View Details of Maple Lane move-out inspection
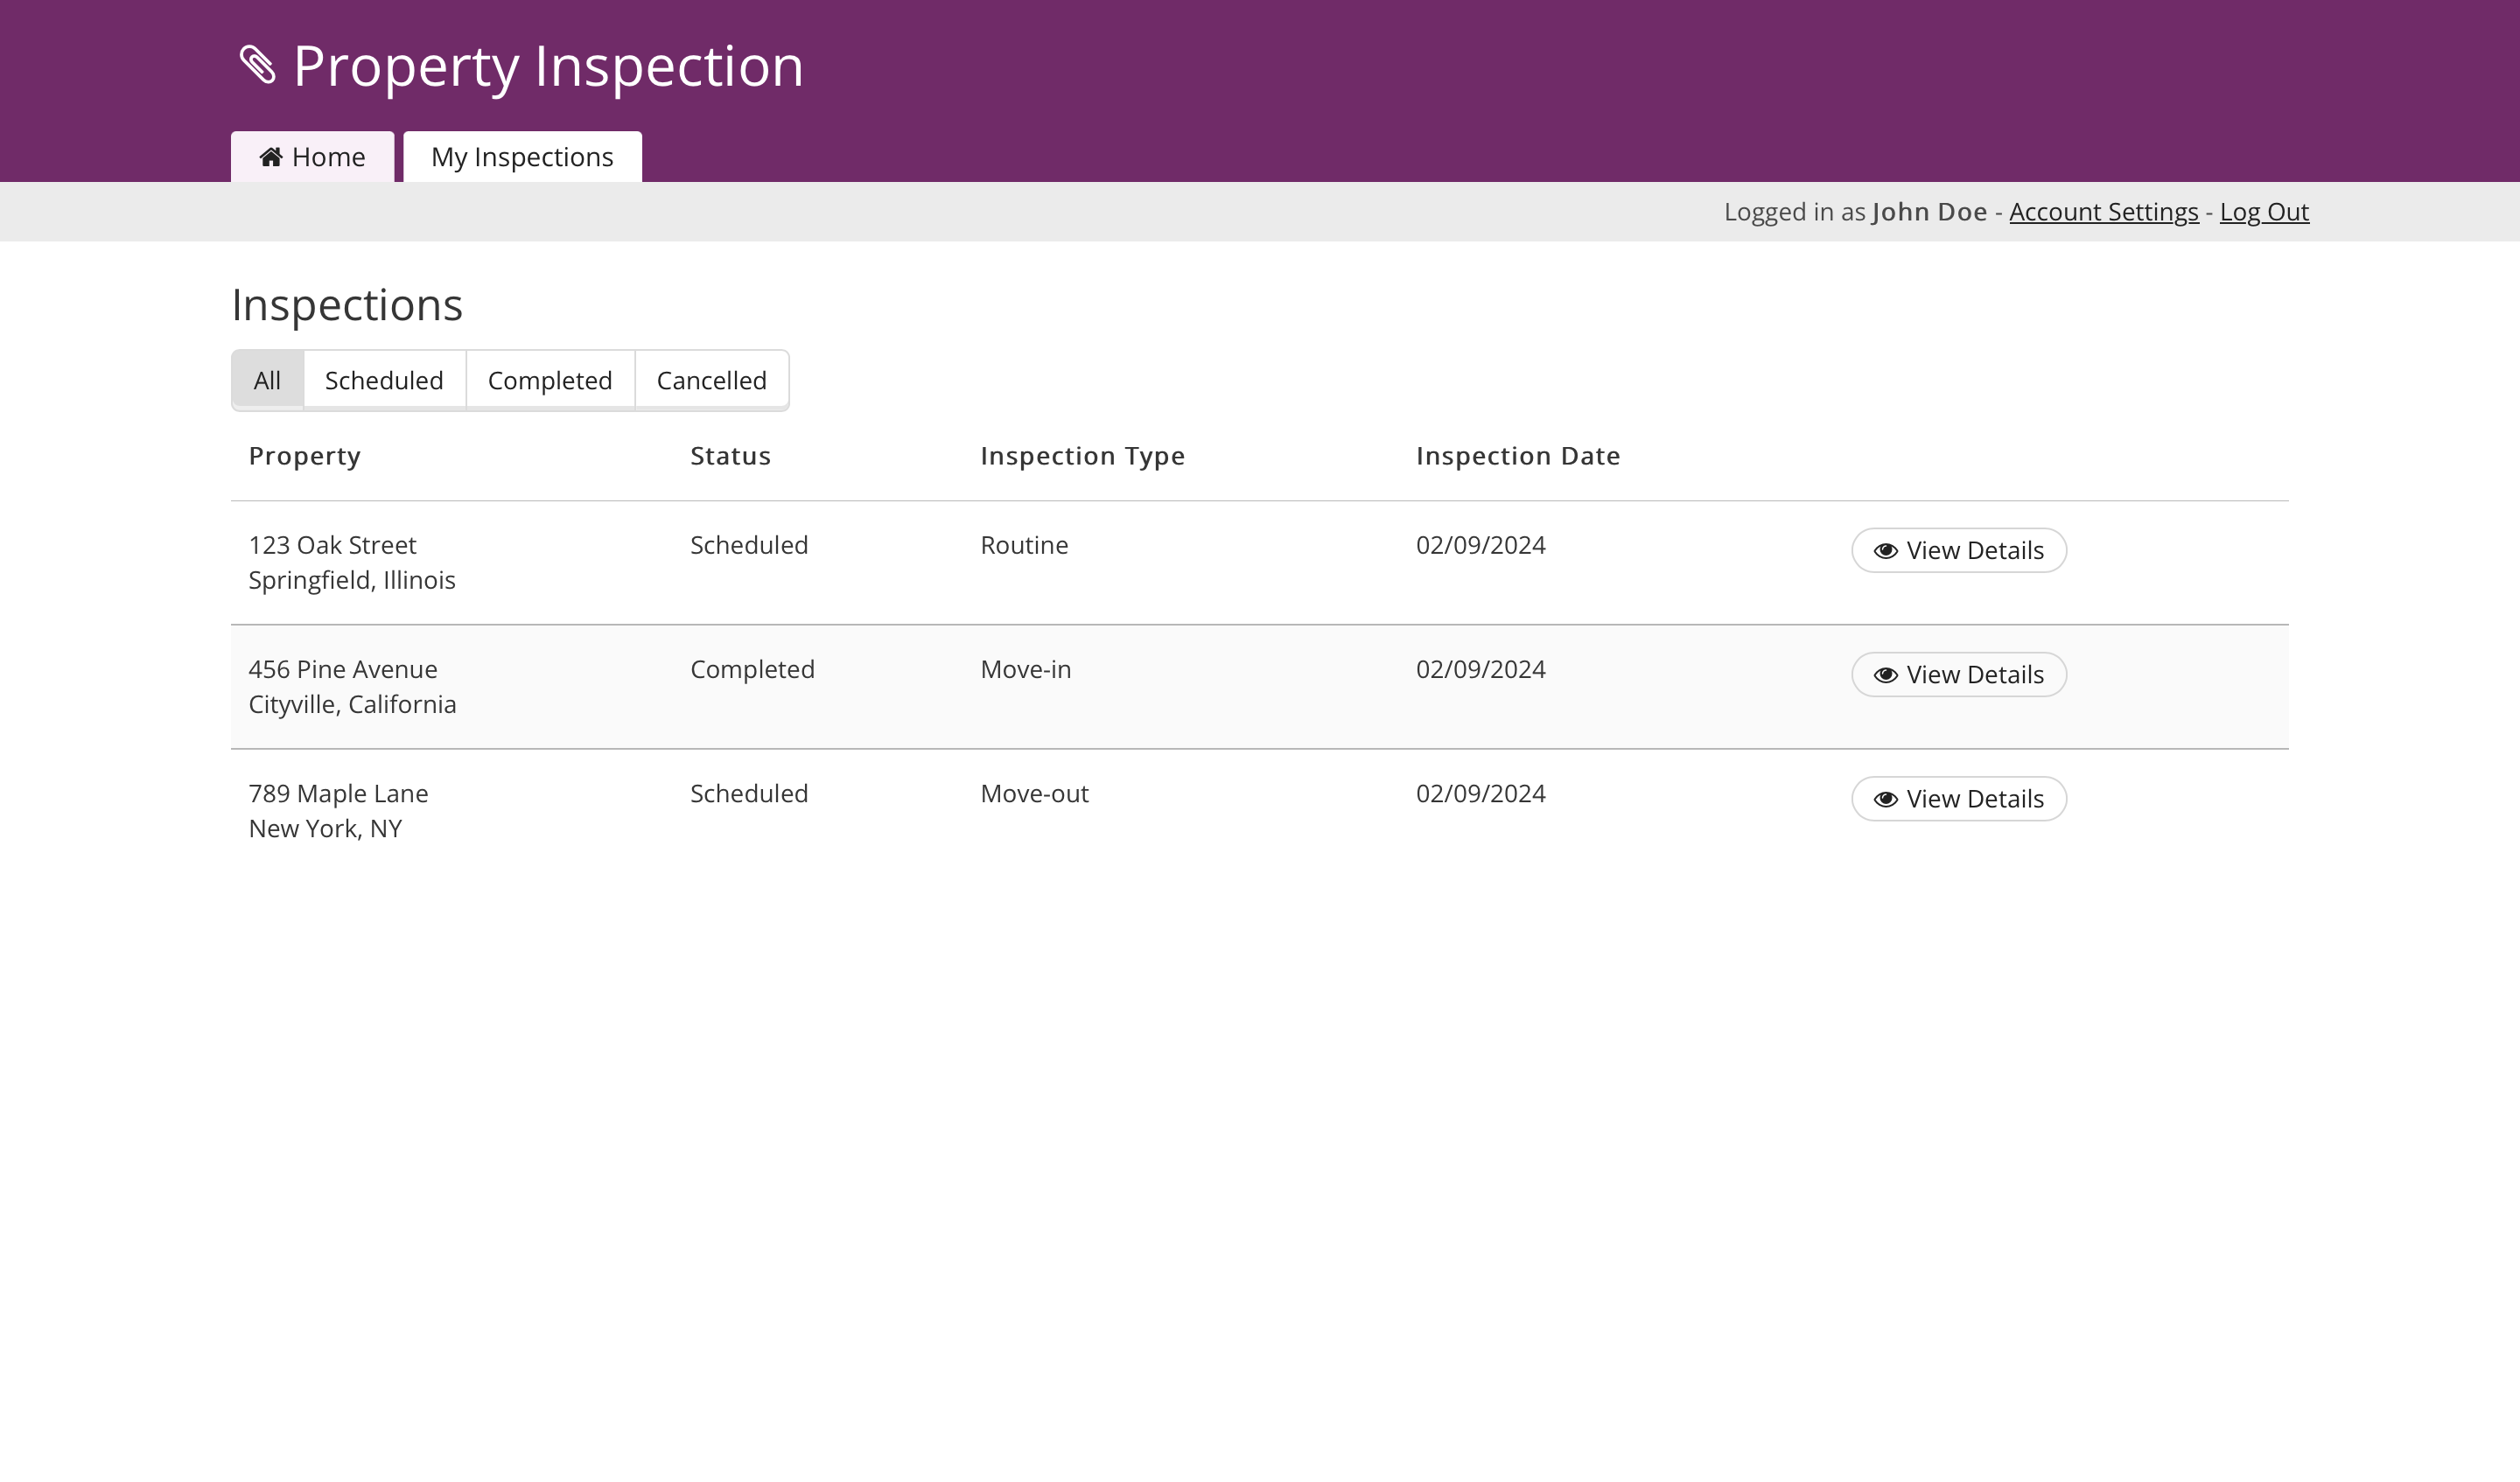 point(1958,799)
